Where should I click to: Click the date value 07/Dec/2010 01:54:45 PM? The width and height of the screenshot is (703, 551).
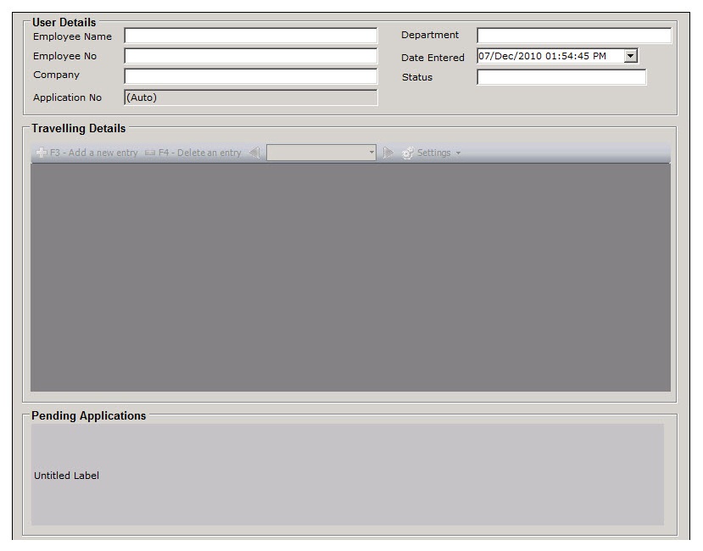click(x=542, y=56)
